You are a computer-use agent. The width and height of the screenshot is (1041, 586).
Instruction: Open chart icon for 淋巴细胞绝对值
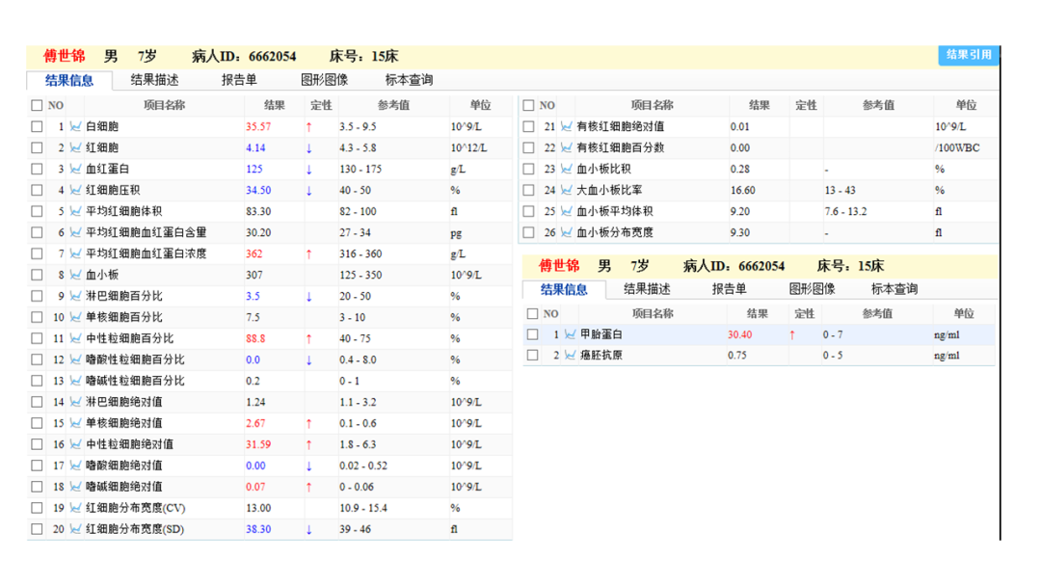pos(76,402)
